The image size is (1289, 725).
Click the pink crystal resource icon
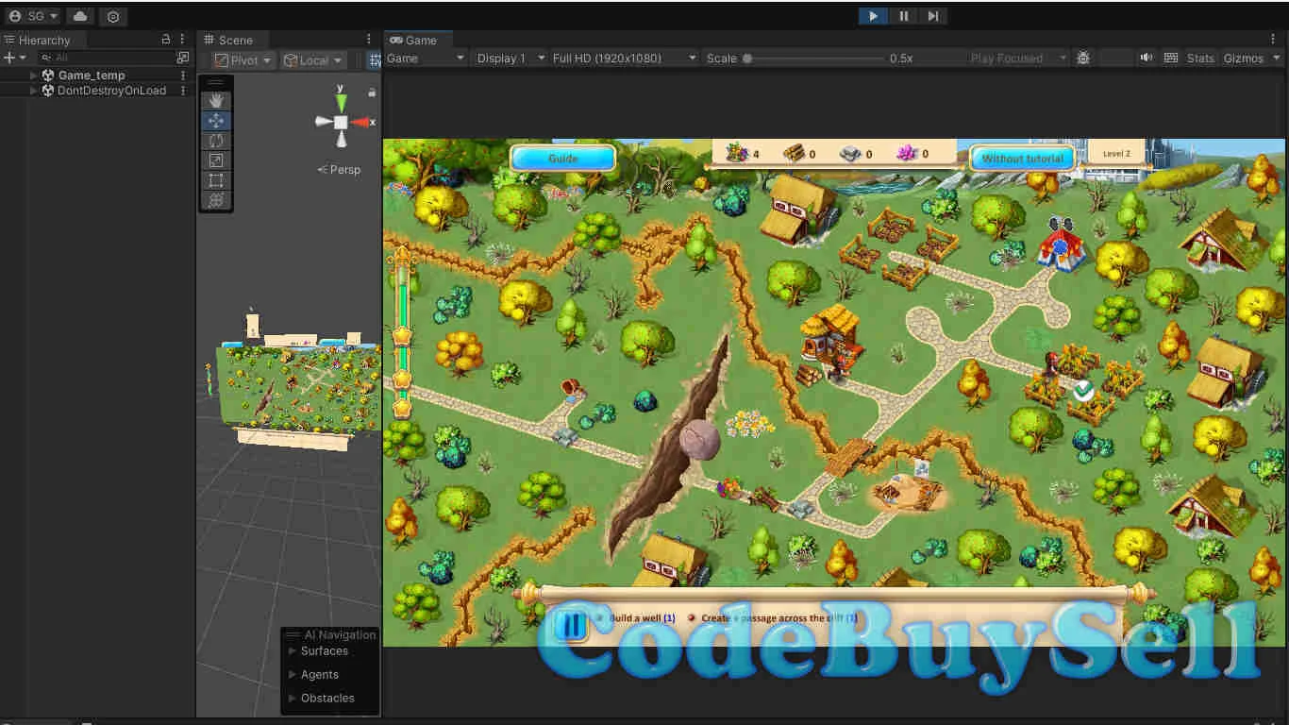908,153
